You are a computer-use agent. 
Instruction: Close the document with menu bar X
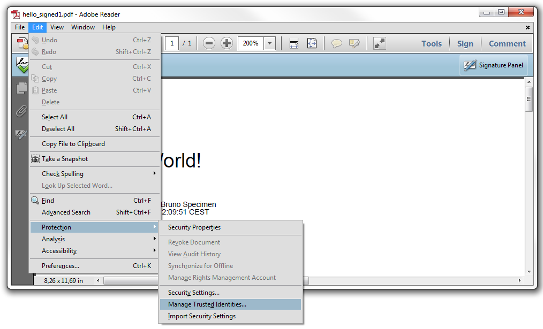click(527, 27)
